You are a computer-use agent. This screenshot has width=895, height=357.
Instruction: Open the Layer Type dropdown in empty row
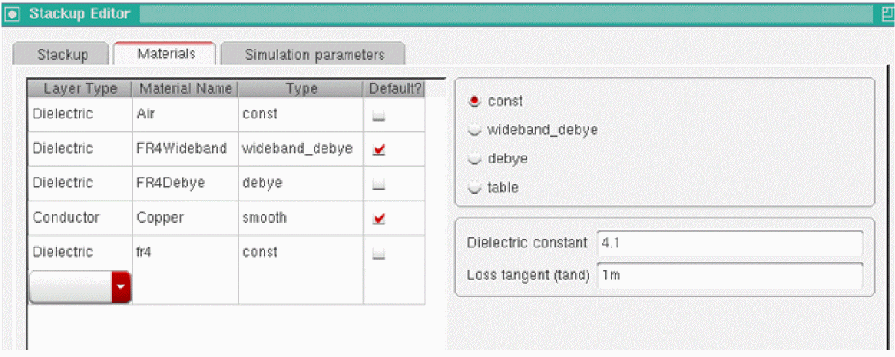tap(121, 287)
